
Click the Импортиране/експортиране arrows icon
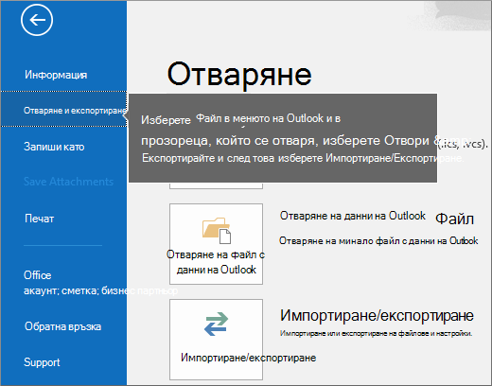[217, 324]
